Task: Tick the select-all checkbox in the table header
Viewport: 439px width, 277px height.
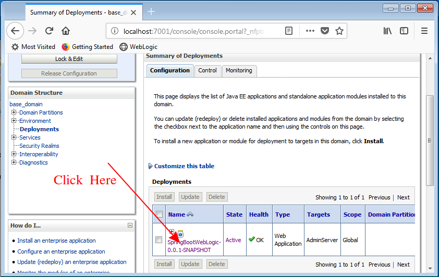Action: click(160, 215)
